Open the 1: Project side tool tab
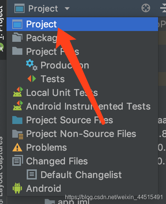 [x=2, y=22]
